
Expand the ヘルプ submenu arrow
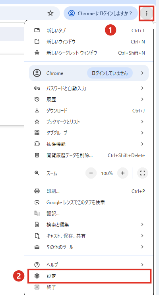(142, 265)
